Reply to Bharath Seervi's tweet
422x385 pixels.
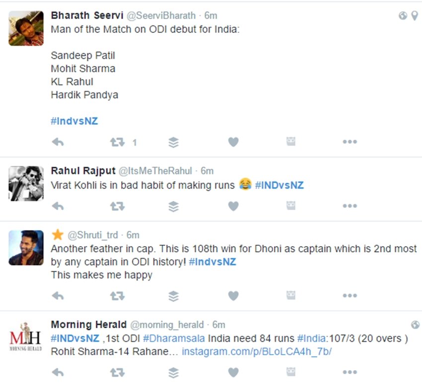58,142
